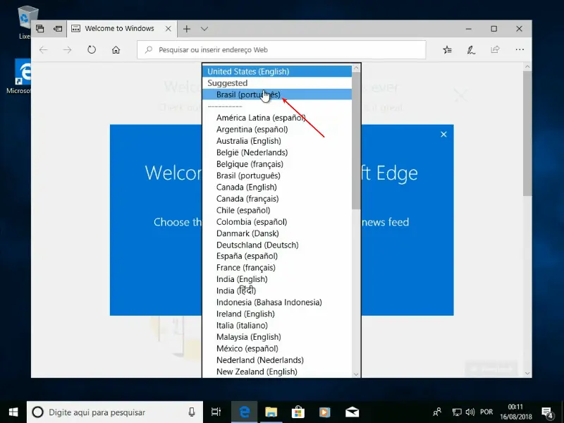Open File Explorer from taskbar
The image size is (564, 423).
point(271,412)
